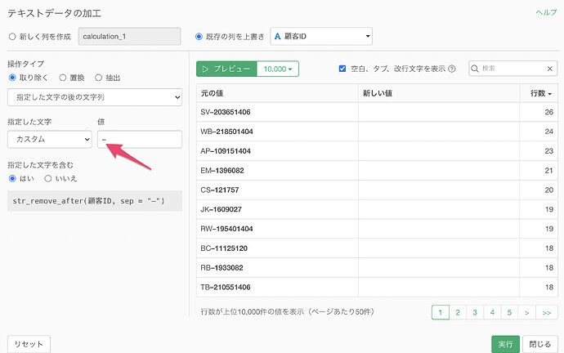Open the 10,000 preview rows dropdown
The image size is (564, 353).
tap(278, 69)
